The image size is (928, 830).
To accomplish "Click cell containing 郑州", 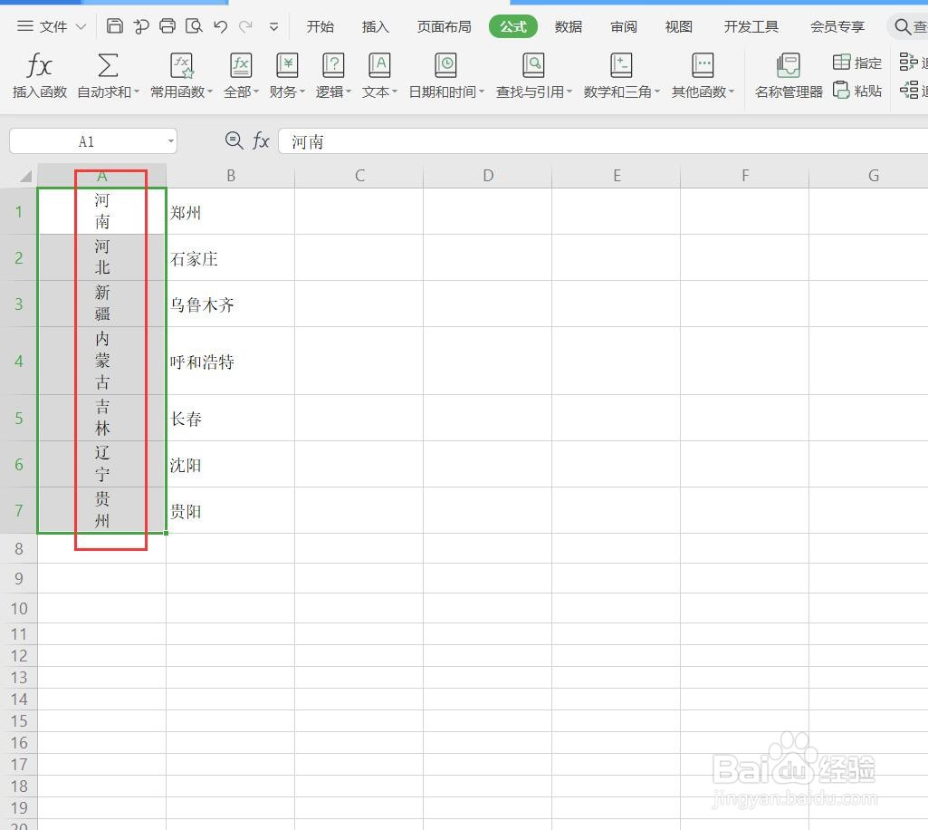I will click(230, 211).
